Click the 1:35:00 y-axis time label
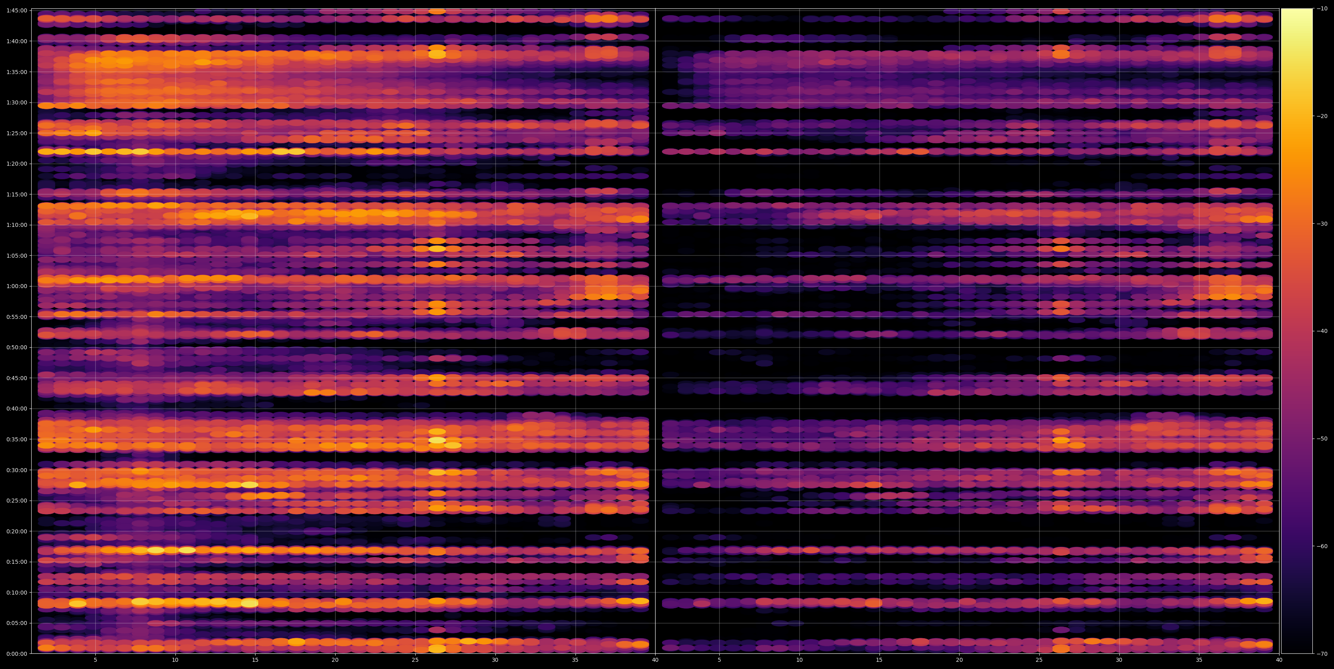The width and height of the screenshot is (1334, 669). click(x=16, y=71)
